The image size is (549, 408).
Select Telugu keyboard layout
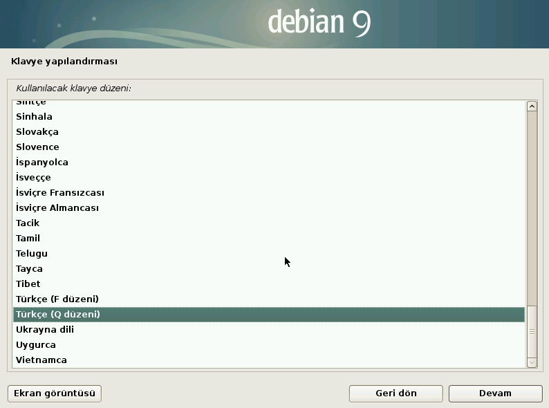point(269,254)
